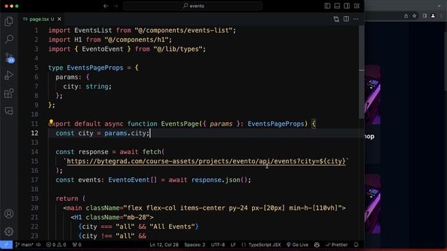
Task: Open More Actions ellipsis in editor toolbar
Action: pos(356,19)
